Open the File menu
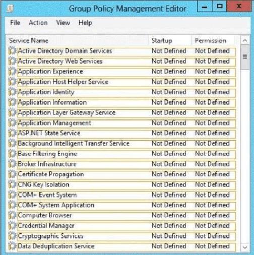Image resolution: width=254 pixels, height=255 pixels. pyautogui.click(x=15, y=23)
